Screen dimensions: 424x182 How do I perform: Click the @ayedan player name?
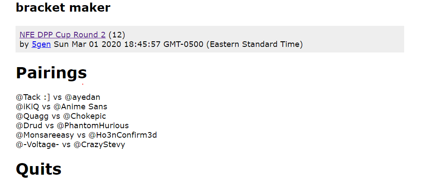82,97
